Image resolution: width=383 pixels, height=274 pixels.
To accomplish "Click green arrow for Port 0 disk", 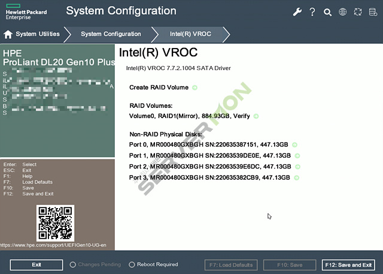I will pos(294,145).
